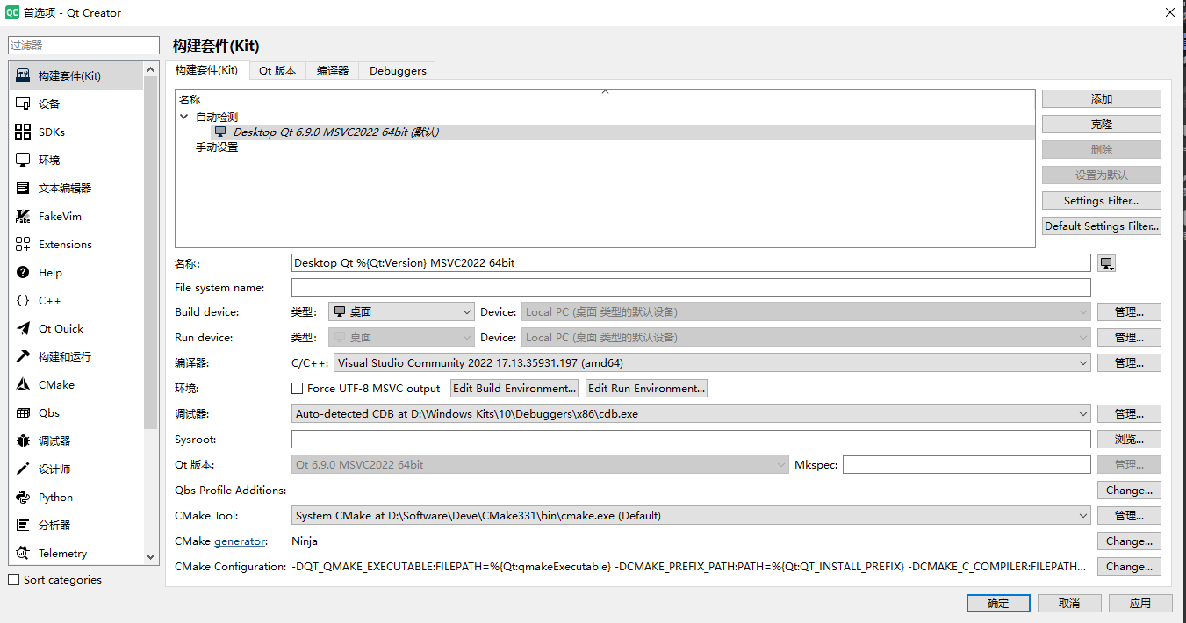This screenshot has height=623, width=1186.
Task: Open the Build device Device combo box
Action: (x=806, y=311)
